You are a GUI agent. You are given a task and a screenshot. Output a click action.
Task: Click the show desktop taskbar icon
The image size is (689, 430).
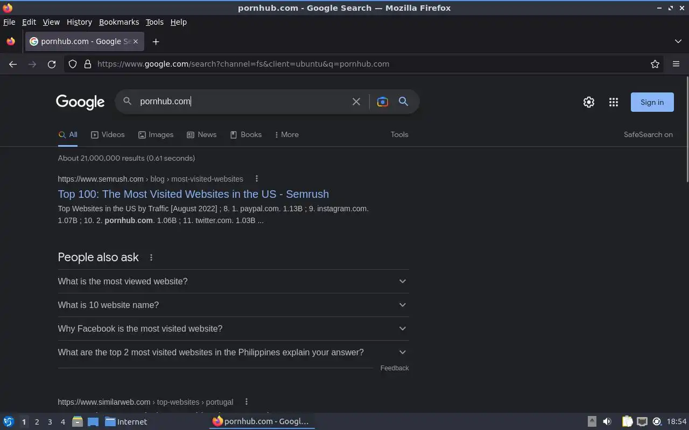[x=93, y=422]
